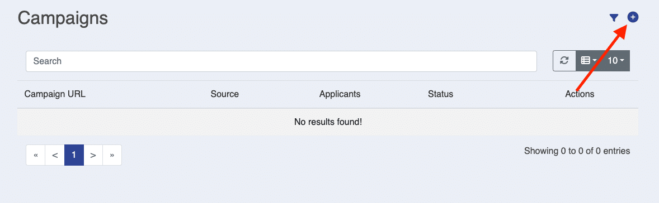Go to first page with « button
The image size is (659, 203).
(x=36, y=155)
